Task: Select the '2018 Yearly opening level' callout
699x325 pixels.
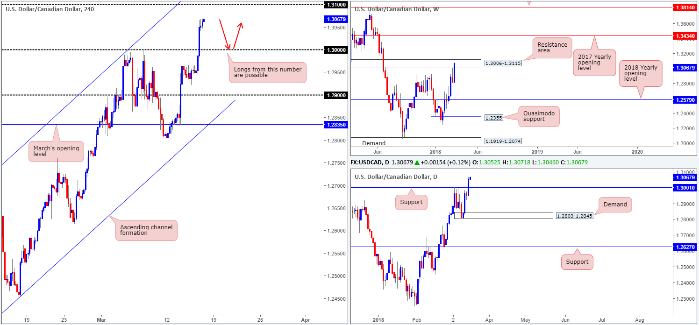Action: click(x=641, y=74)
